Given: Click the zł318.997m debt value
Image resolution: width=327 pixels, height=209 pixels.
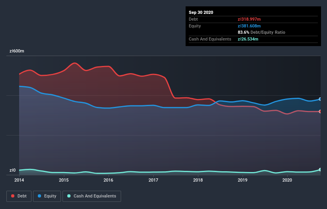Looking at the screenshot, I should (249, 19).
